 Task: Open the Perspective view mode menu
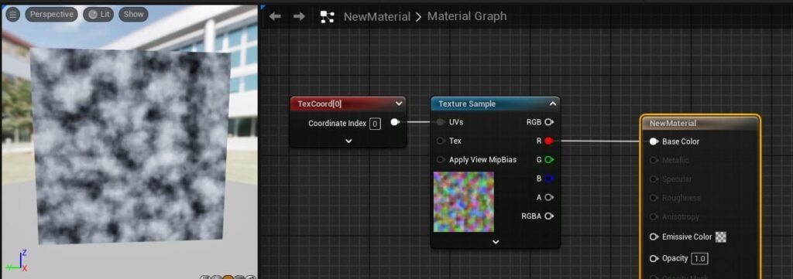[52, 14]
